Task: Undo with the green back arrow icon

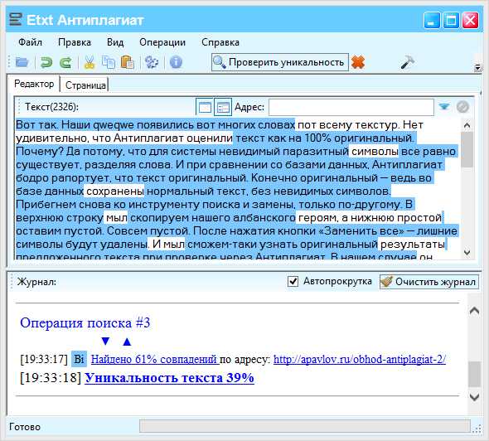Action: click(x=46, y=62)
